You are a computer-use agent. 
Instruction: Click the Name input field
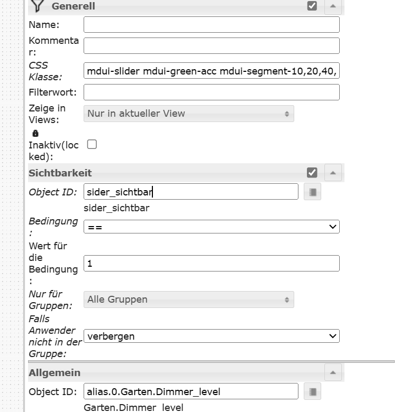click(x=211, y=25)
